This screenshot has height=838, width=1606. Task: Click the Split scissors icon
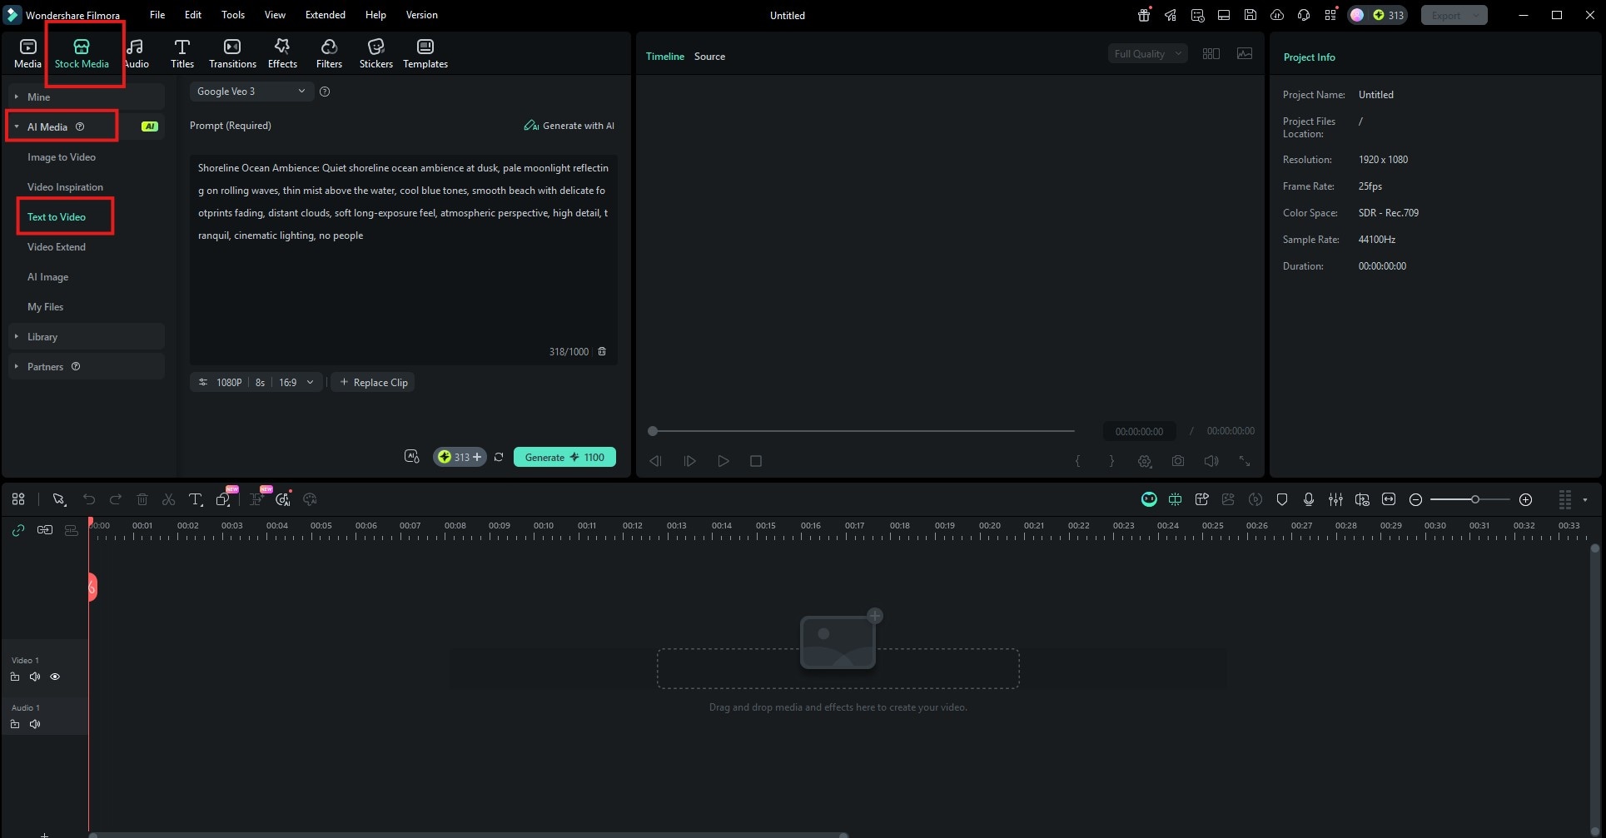point(169,499)
